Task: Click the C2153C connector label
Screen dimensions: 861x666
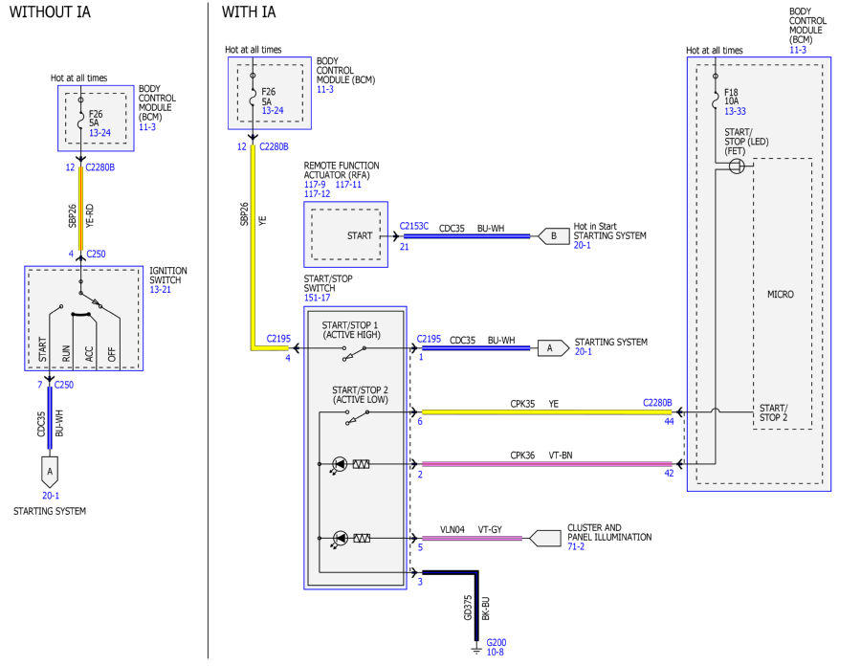Action: [x=414, y=226]
